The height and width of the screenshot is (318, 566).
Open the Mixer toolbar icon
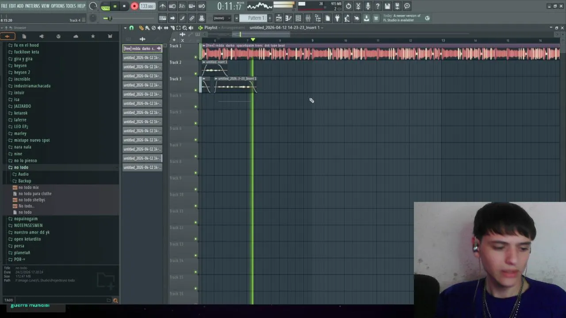308,18
